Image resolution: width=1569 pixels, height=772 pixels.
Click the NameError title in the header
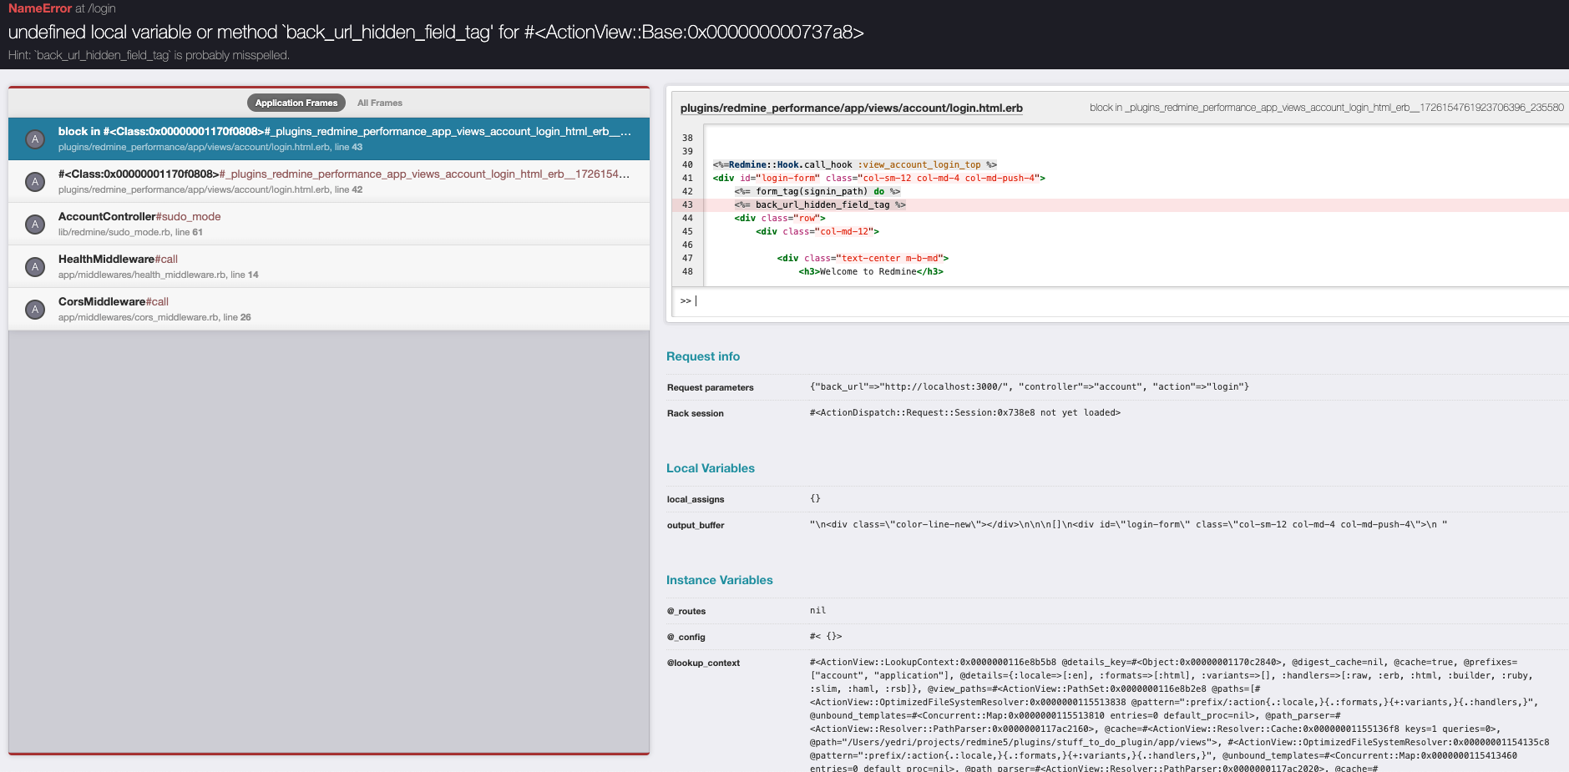coord(40,8)
